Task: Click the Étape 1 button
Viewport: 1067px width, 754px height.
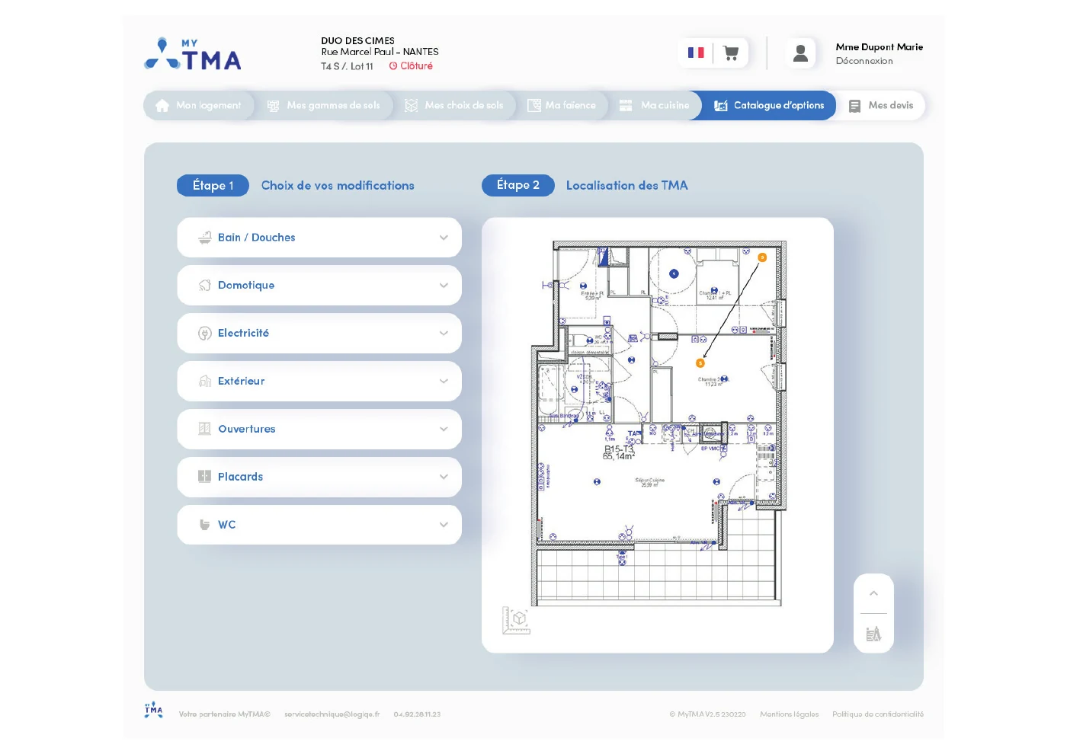Action: [x=213, y=186]
